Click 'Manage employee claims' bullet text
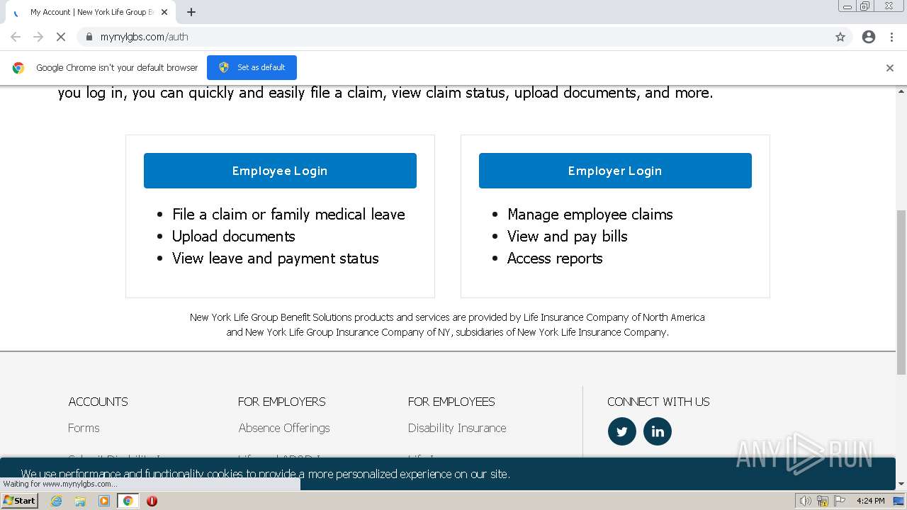 [x=590, y=214]
